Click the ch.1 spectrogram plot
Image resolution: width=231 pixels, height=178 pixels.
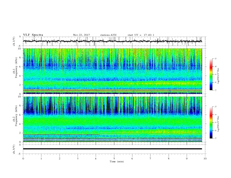113,71
